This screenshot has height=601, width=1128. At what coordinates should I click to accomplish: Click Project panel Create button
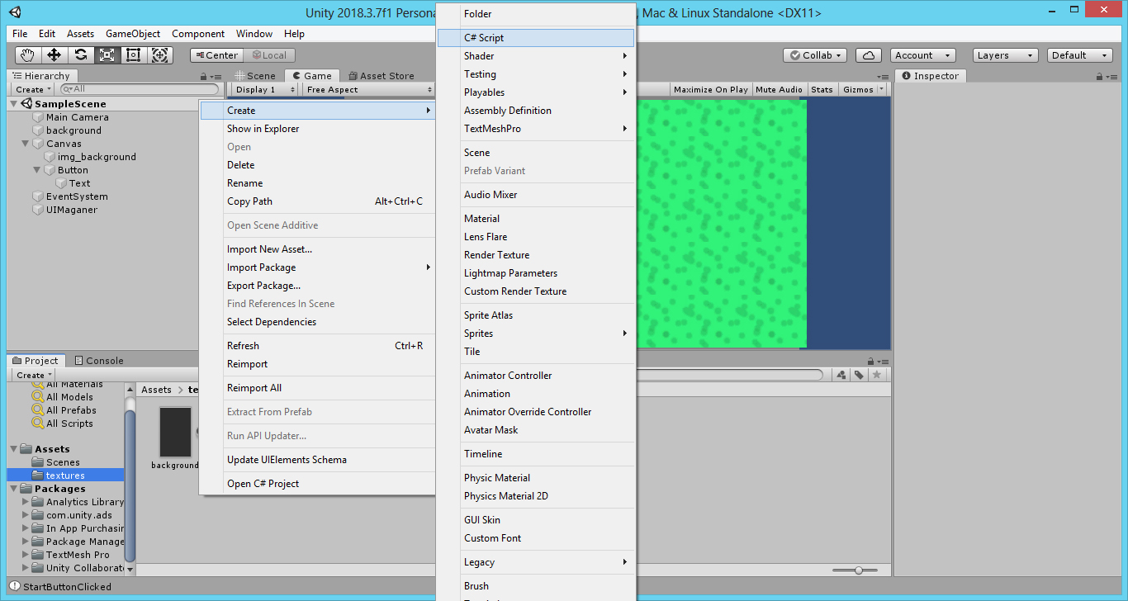click(33, 375)
